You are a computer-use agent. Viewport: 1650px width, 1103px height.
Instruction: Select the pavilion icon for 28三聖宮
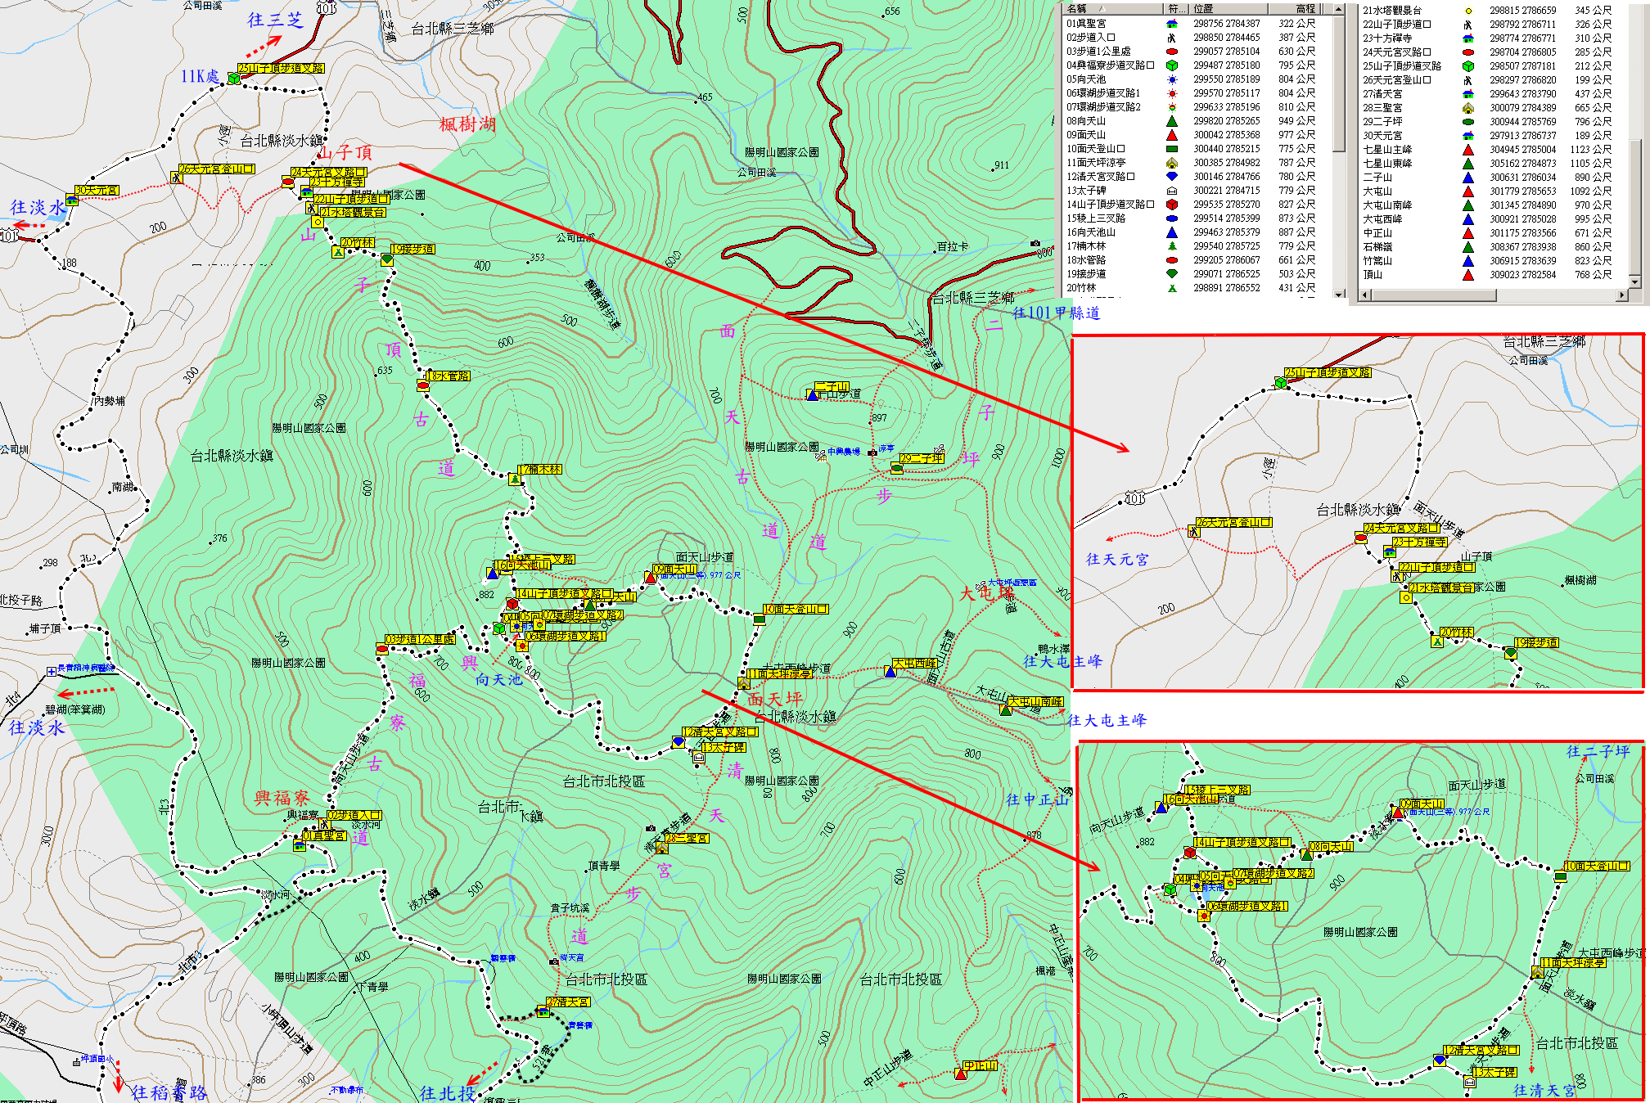pyautogui.click(x=1468, y=108)
